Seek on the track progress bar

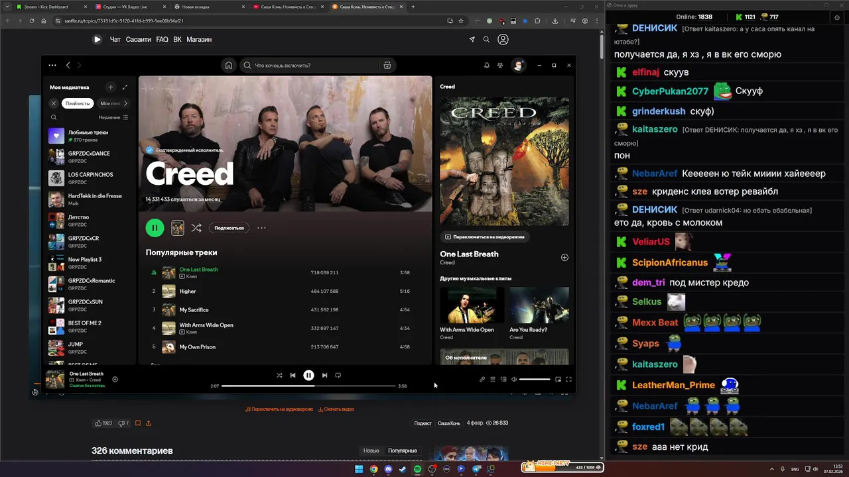308,386
